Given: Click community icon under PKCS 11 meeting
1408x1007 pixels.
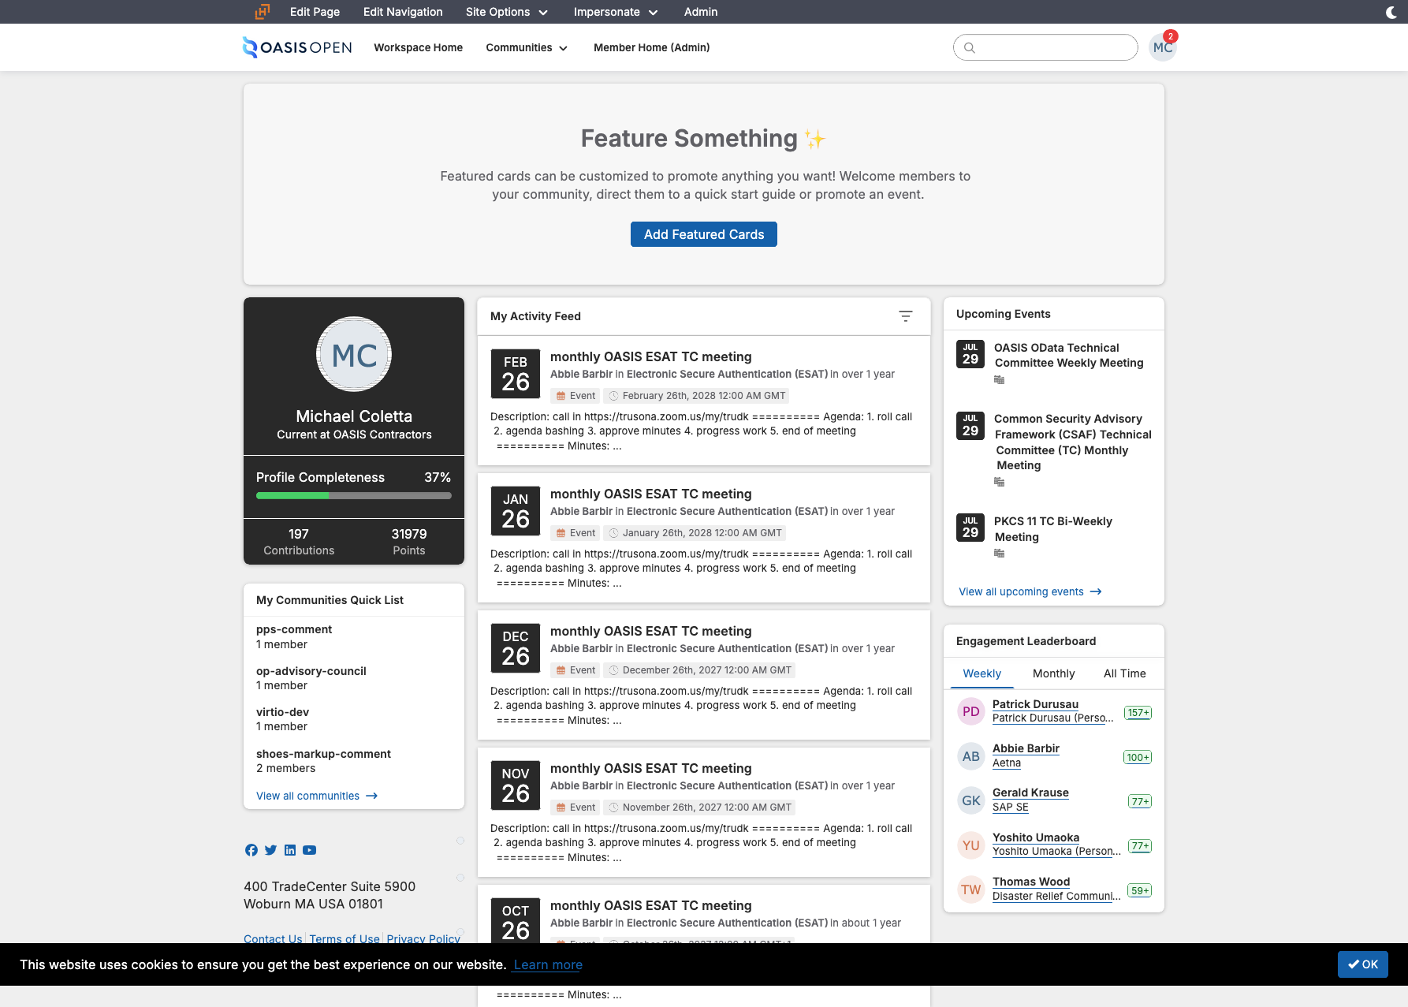Looking at the screenshot, I should [1000, 554].
